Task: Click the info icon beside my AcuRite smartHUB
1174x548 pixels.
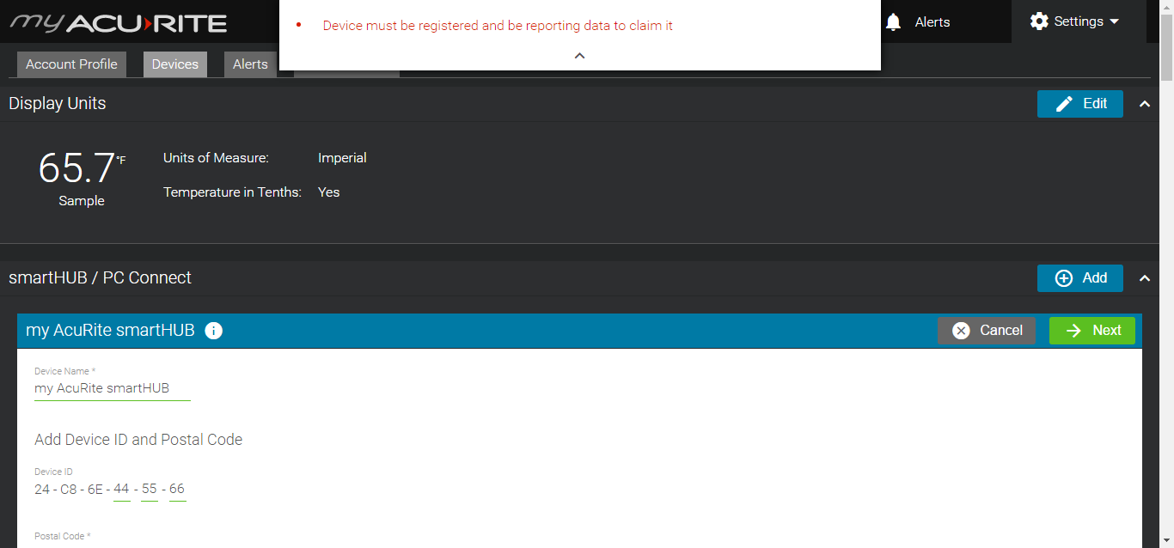Action: coord(214,331)
